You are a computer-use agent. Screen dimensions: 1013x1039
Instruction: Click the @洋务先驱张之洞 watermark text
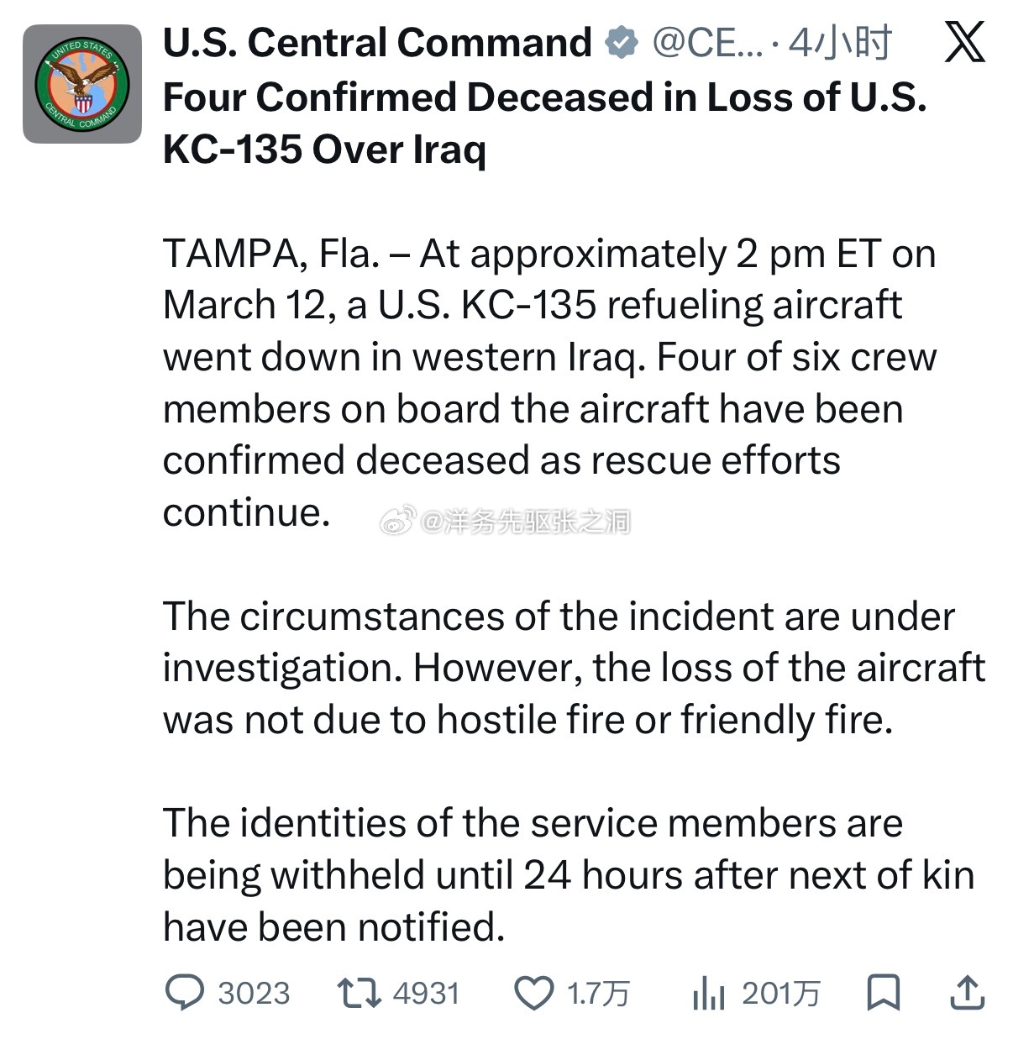pos(525,522)
